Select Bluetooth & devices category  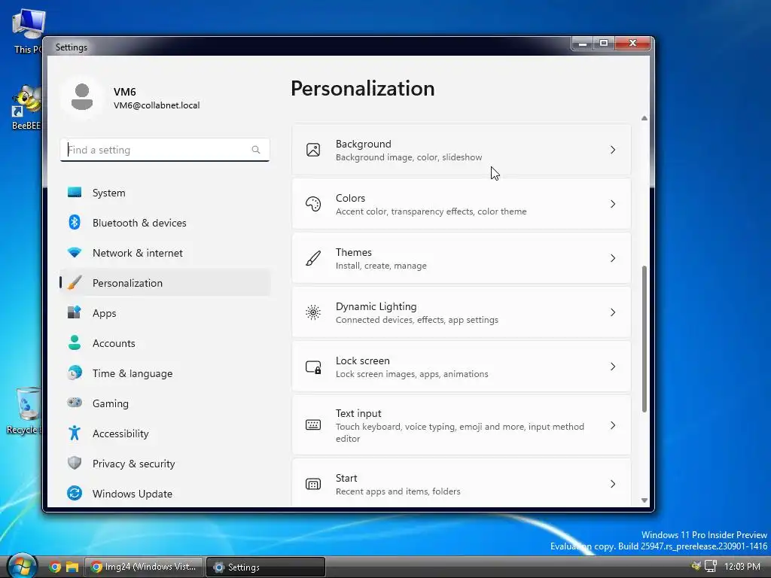coord(165,223)
